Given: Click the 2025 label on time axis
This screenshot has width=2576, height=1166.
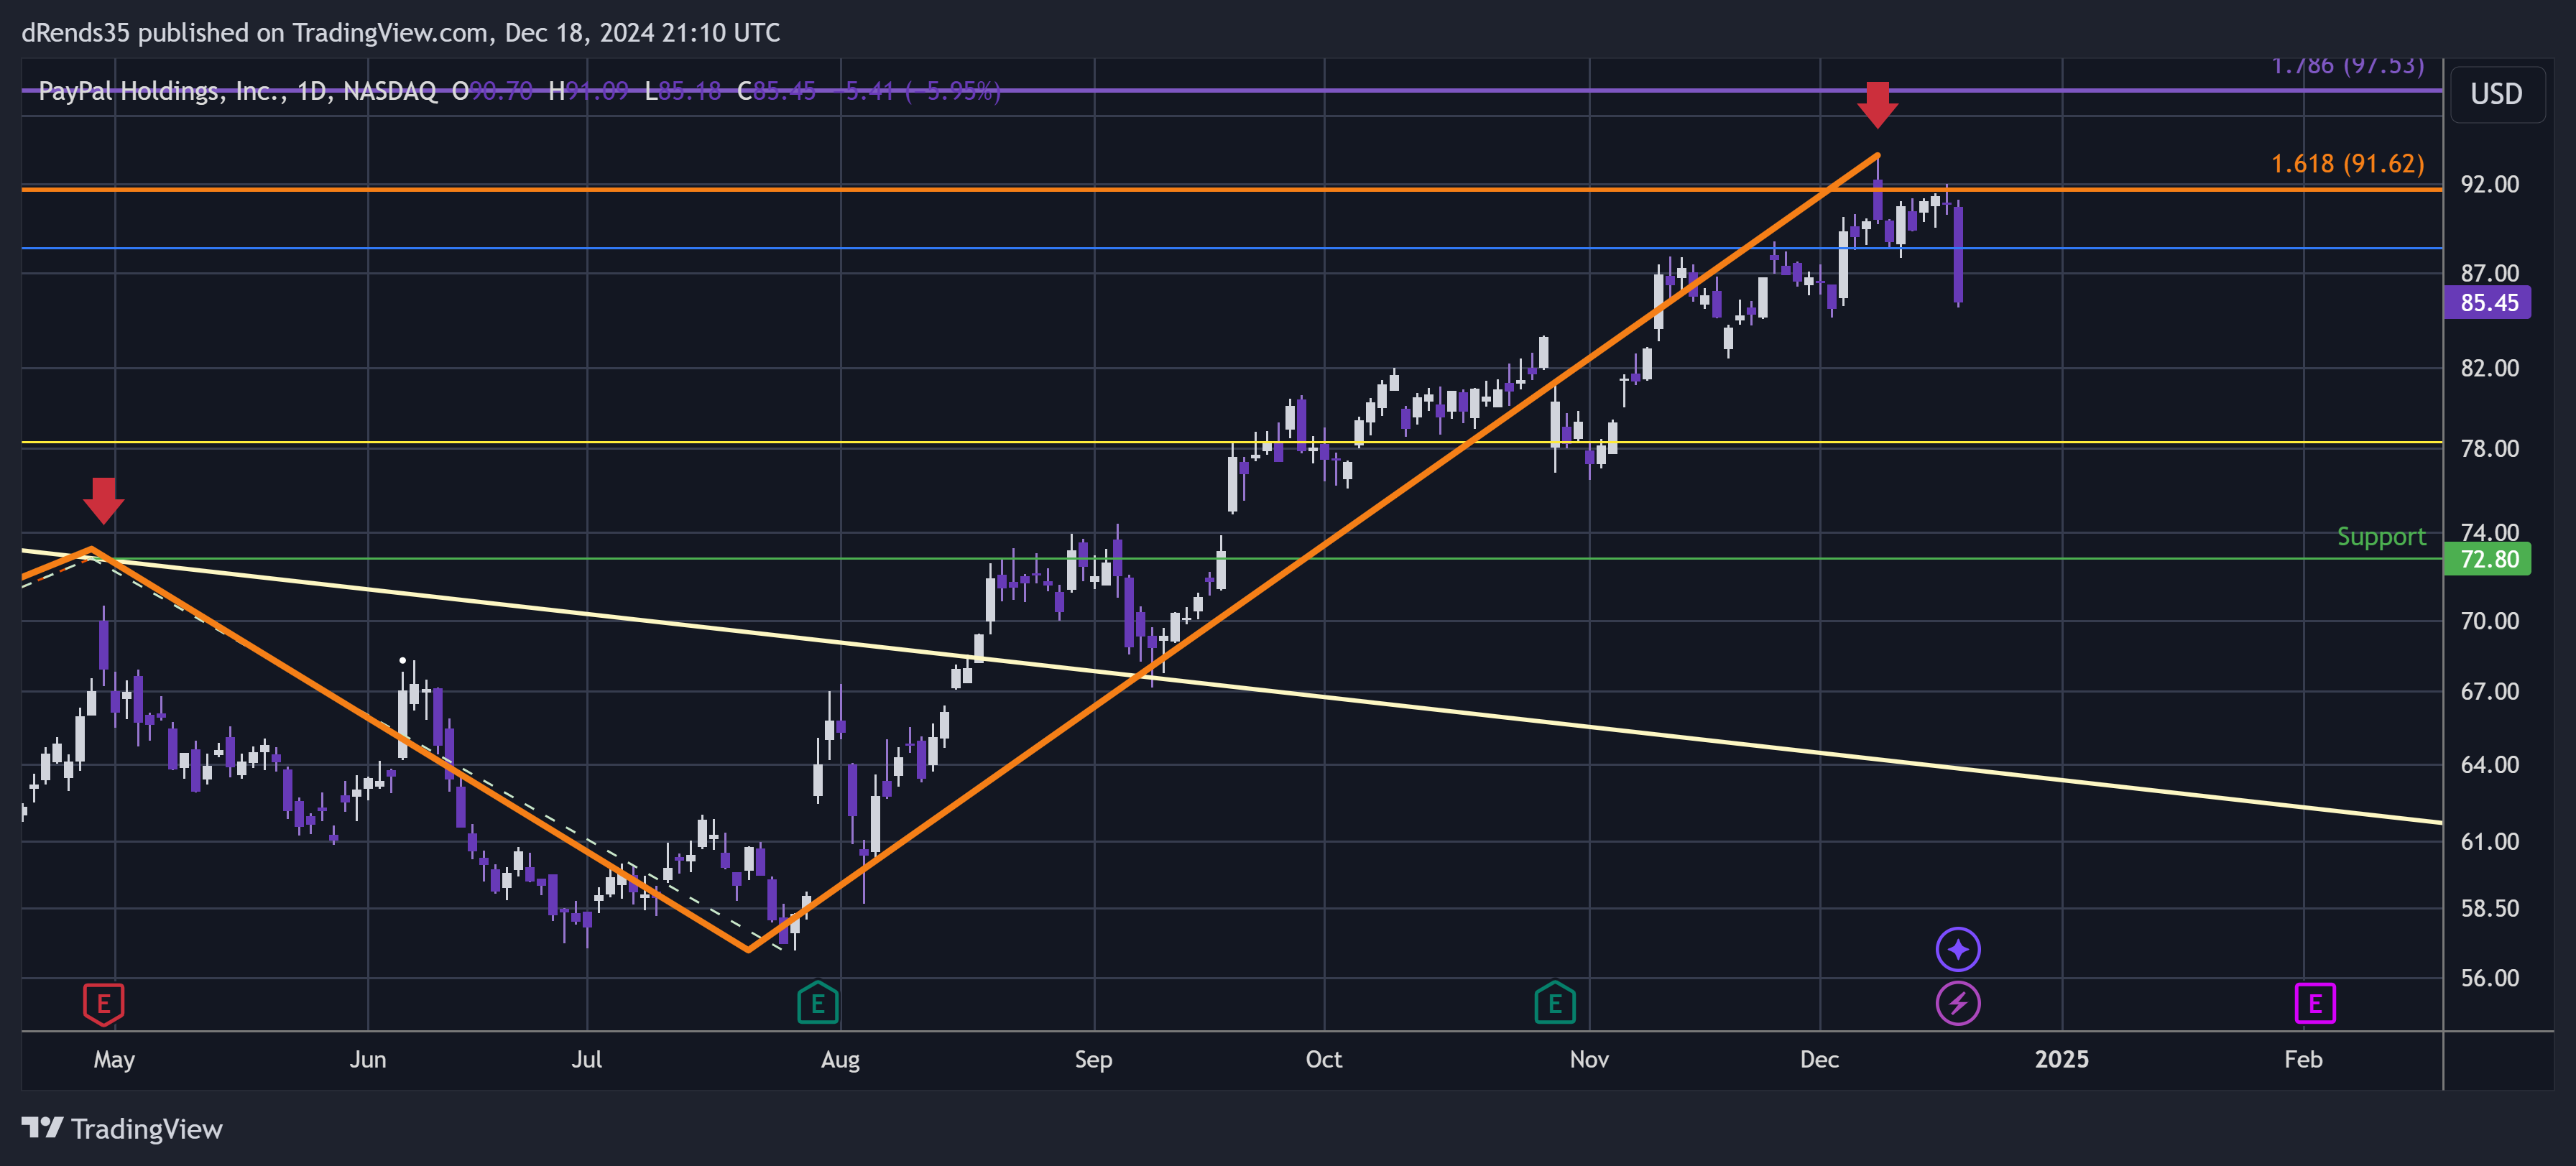Looking at the screenshot, I should (x=2061, y=1060).
